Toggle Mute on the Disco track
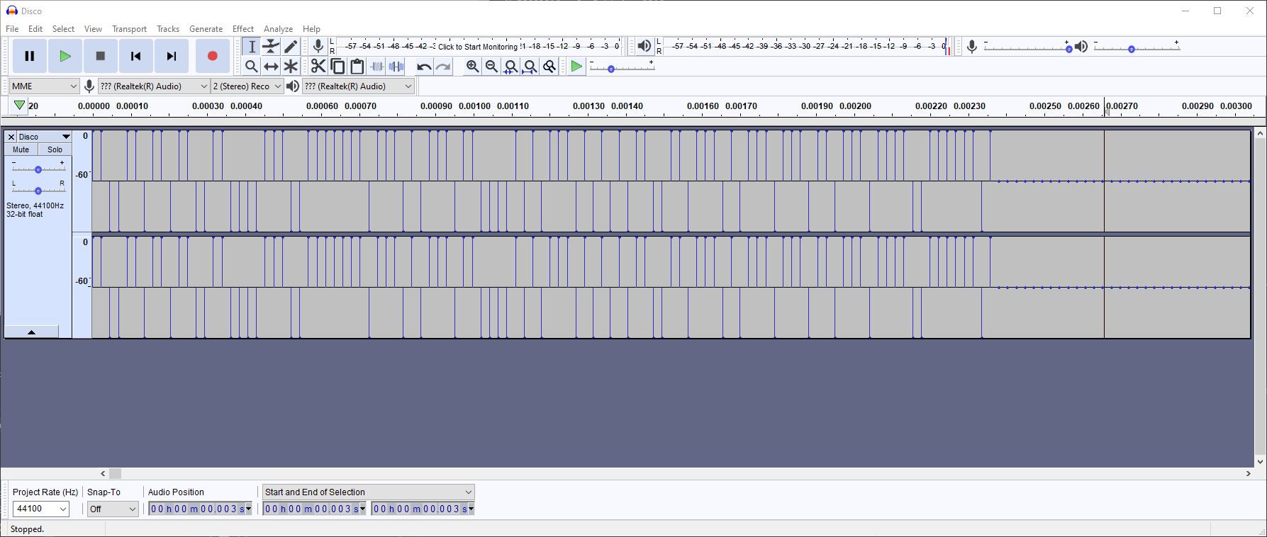Image resolution: width=1267 pixels, height=537 pixels. pos(21,149)
